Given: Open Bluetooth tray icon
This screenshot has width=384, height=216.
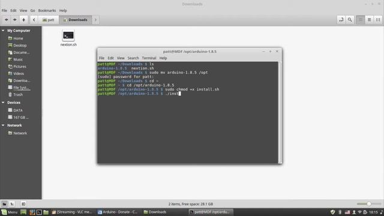Looking at the screenshot, I should pos(340,212).
